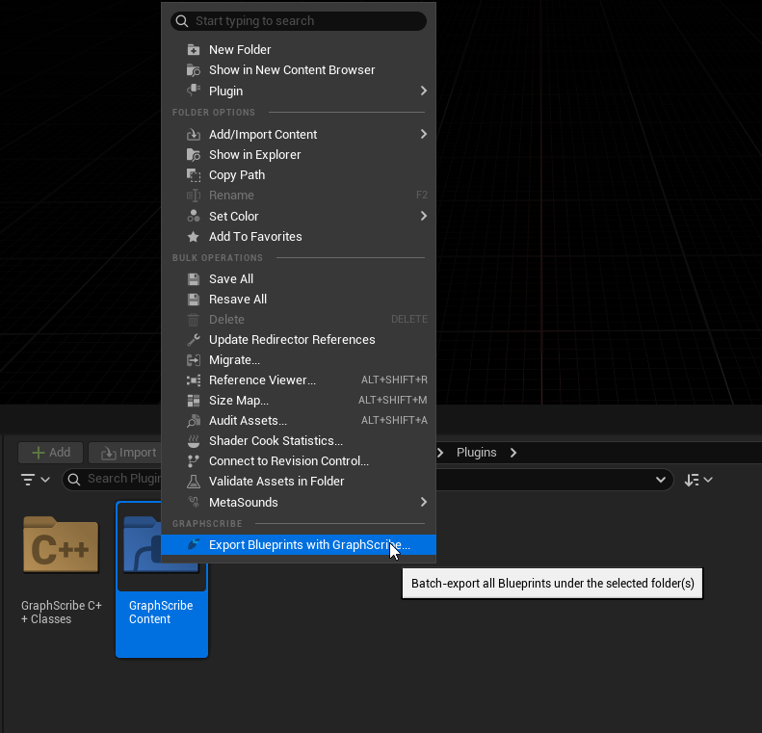Focus the Start typing to search field
Image resolution: width=762 pixels, height=733 pixels.
(299, 21)
